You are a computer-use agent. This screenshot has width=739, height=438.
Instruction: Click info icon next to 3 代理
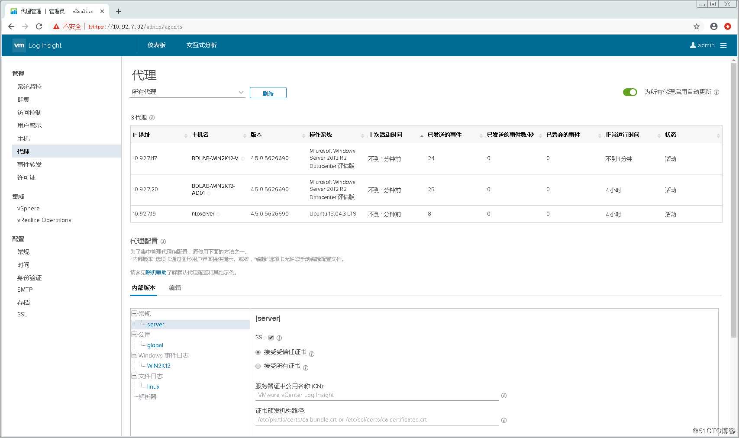click(x=152, y=118)
